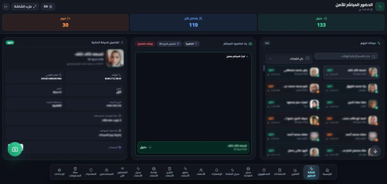The width and height of the screenshot is (387, 184).
Task: Open الإعدادات settings gear
Action: coord(59,172)
